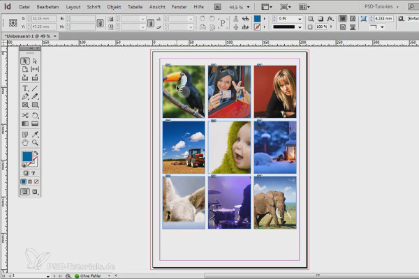The width and height of the screenshot is (419, 279).
Task: Select the Pencil tool
Action: point(35,96)
